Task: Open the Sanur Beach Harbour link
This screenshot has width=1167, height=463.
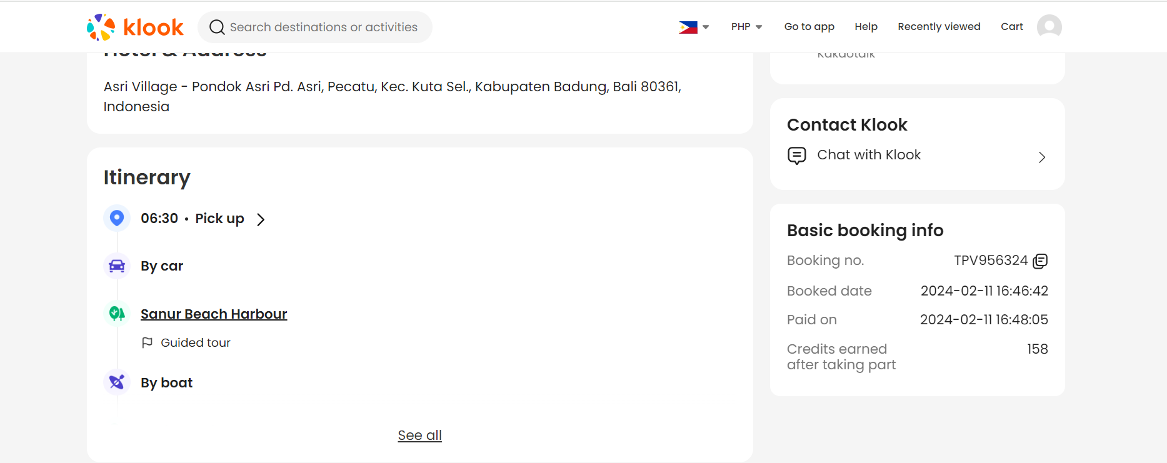Action: (214, 314)
